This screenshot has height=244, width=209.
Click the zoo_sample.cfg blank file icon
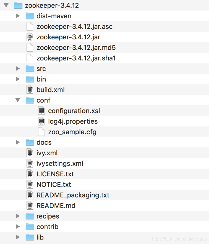pos(41,132)
